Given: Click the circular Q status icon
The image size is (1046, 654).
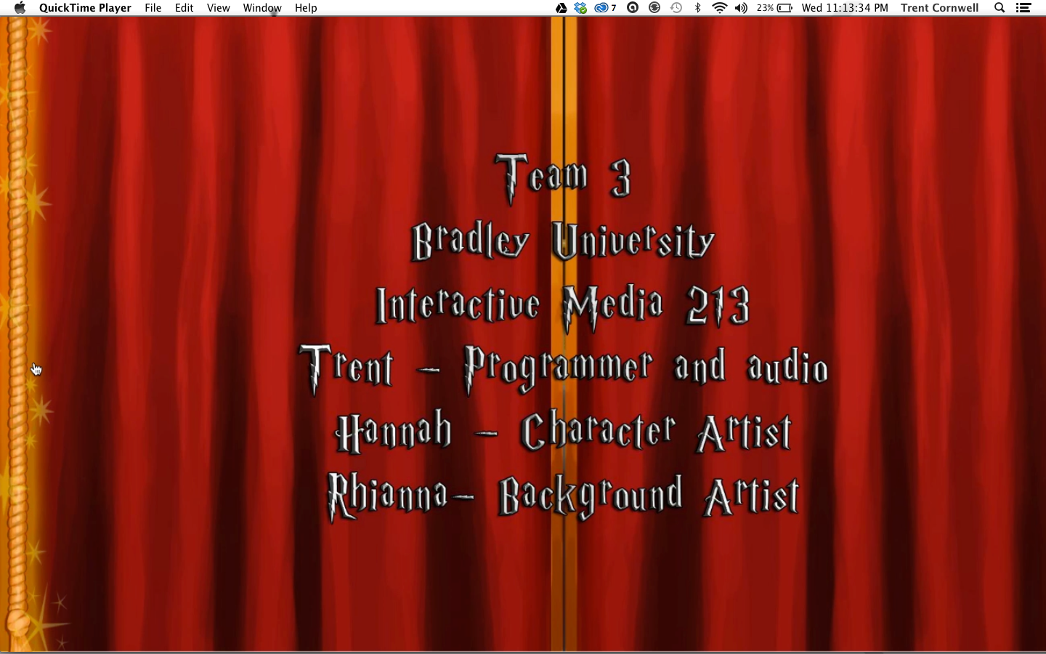Looking at the screenshot, I should pos(633,8).
